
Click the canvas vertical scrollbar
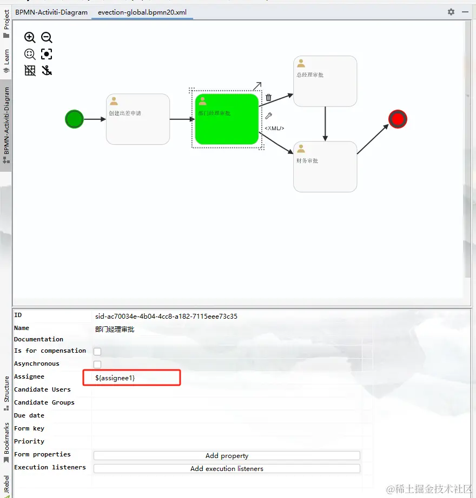468,149
